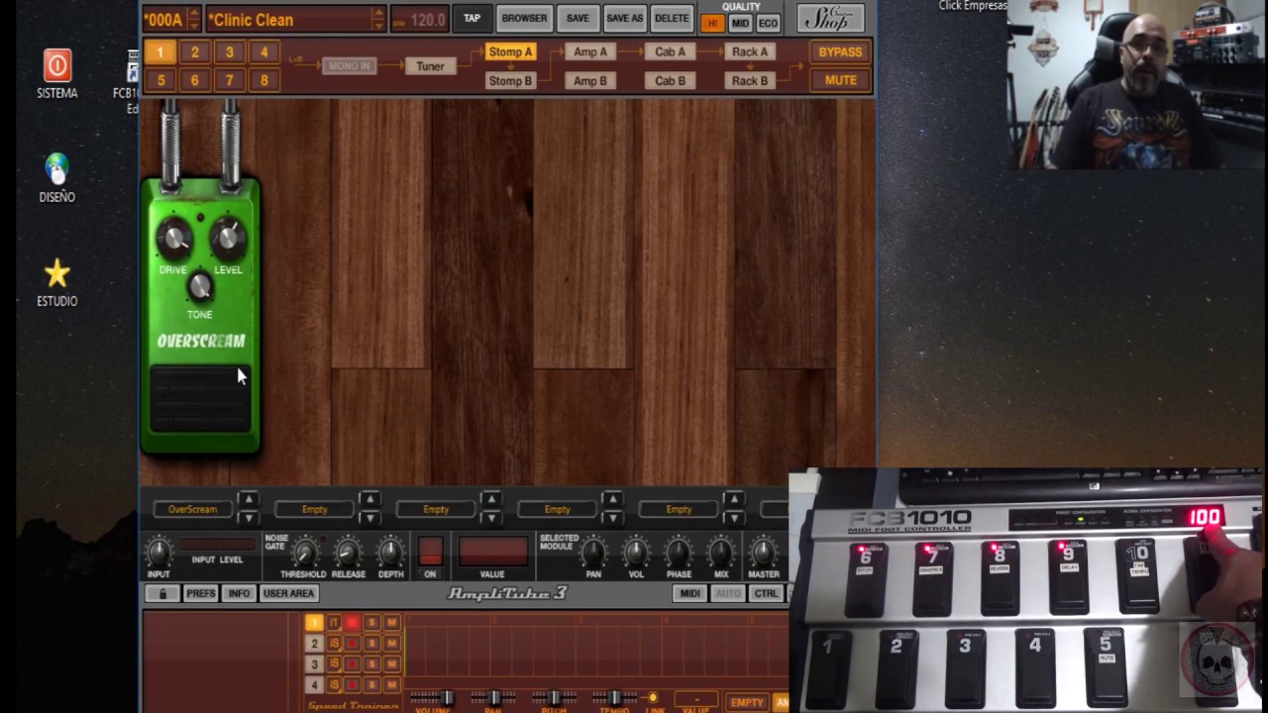1268x713 pixels.
Task: Solo track 1 with S button
Action: pyautogui.click(x=371, y=623)
